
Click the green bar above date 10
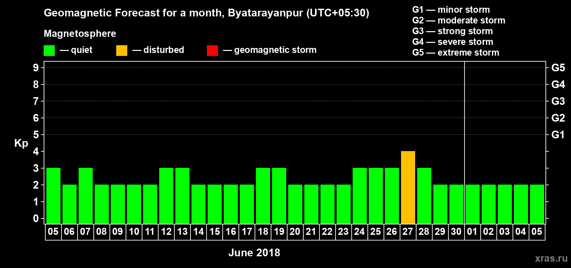click(x=134, y=204)
